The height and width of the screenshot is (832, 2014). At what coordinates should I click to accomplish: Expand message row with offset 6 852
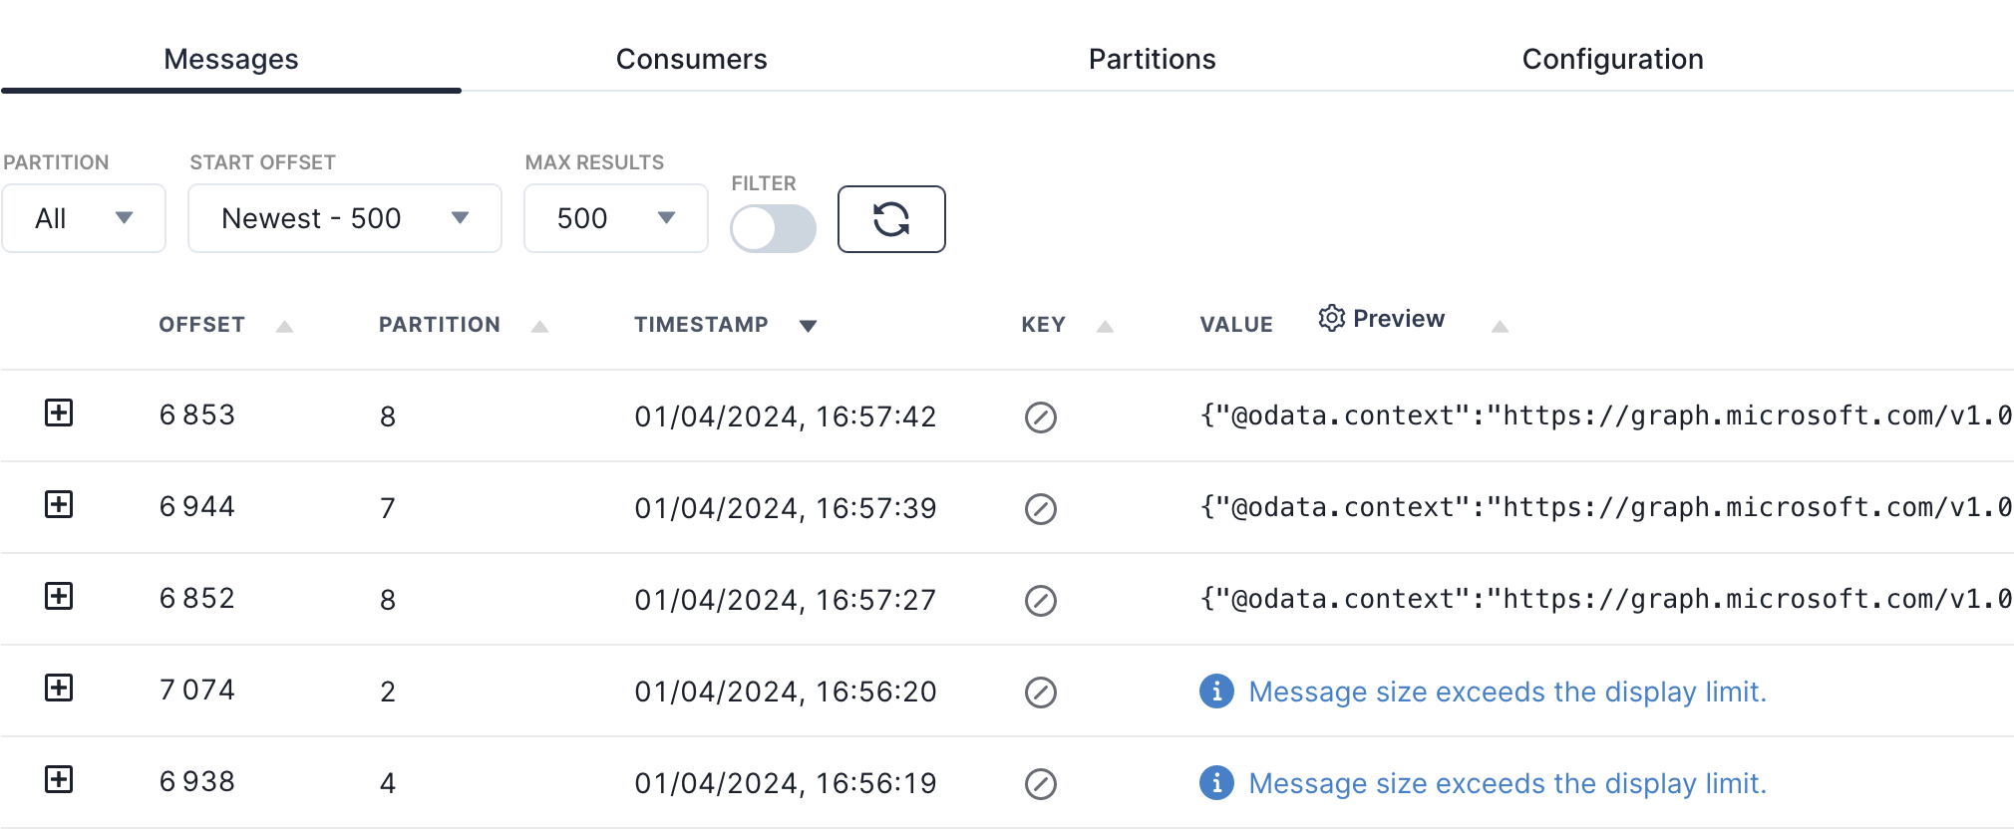[59, 596]
